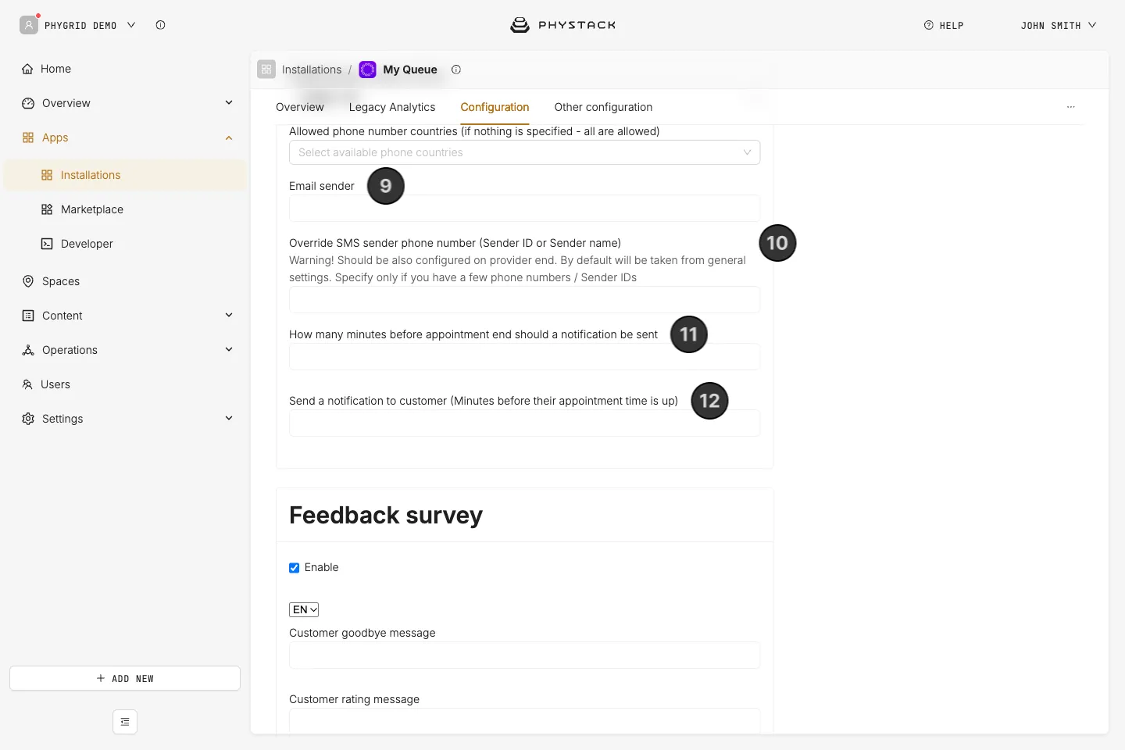Viewport: 1125px width, 750px height.
Task: Open the more options ellipsis menu
Action: tap(1071, 107)
